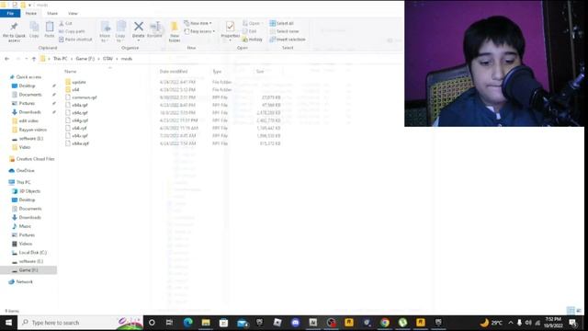Click Game (F:) in address breadcrumb

tap(85, 59)
